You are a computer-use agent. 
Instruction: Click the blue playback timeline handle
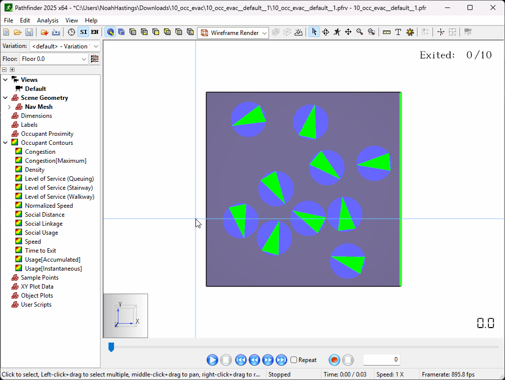pyautogui.click(x=111, y=347)
